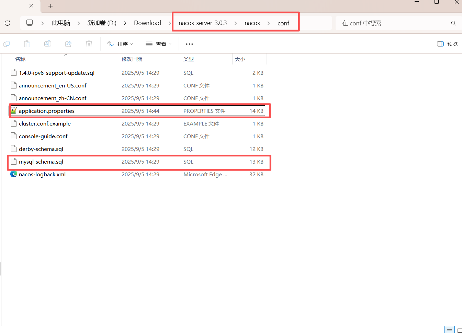Screen dimensions: 462x333
Task: Click the file icon of derby-schema.sql
Action: pyautogui.click(x=14, y=149)
